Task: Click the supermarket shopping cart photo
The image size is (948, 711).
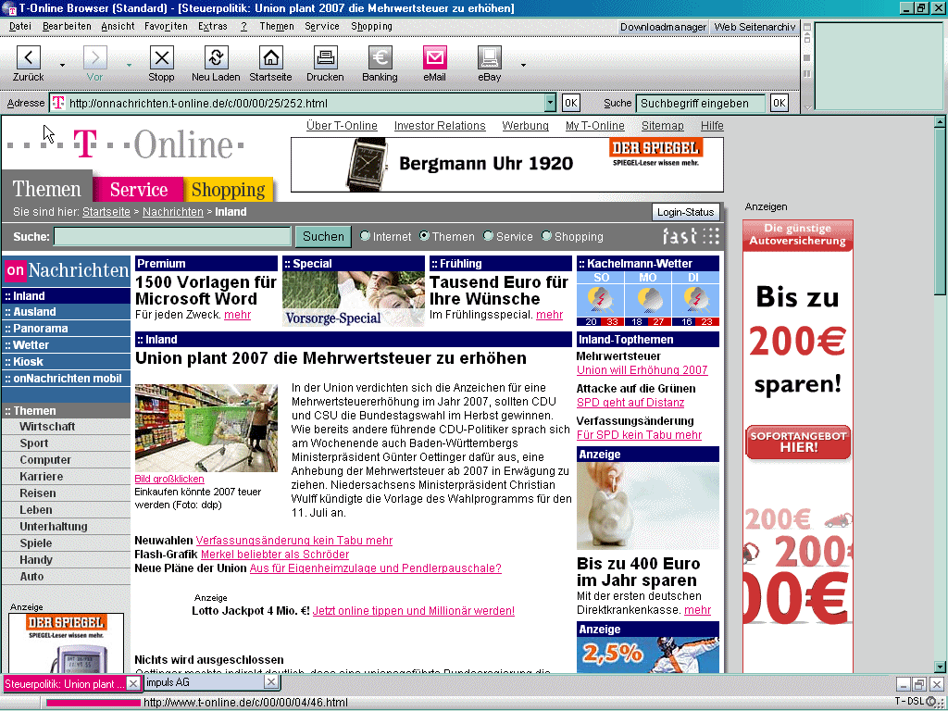Action: 206,428
